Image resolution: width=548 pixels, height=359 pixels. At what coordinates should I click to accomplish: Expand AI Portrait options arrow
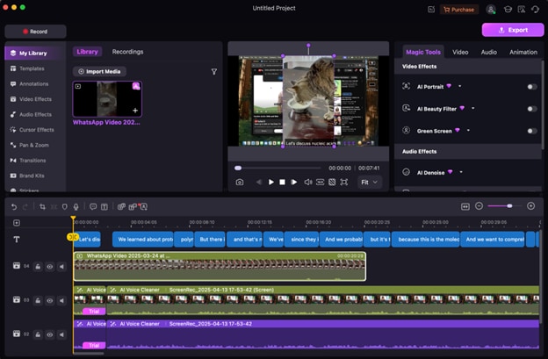coord(459,86)
